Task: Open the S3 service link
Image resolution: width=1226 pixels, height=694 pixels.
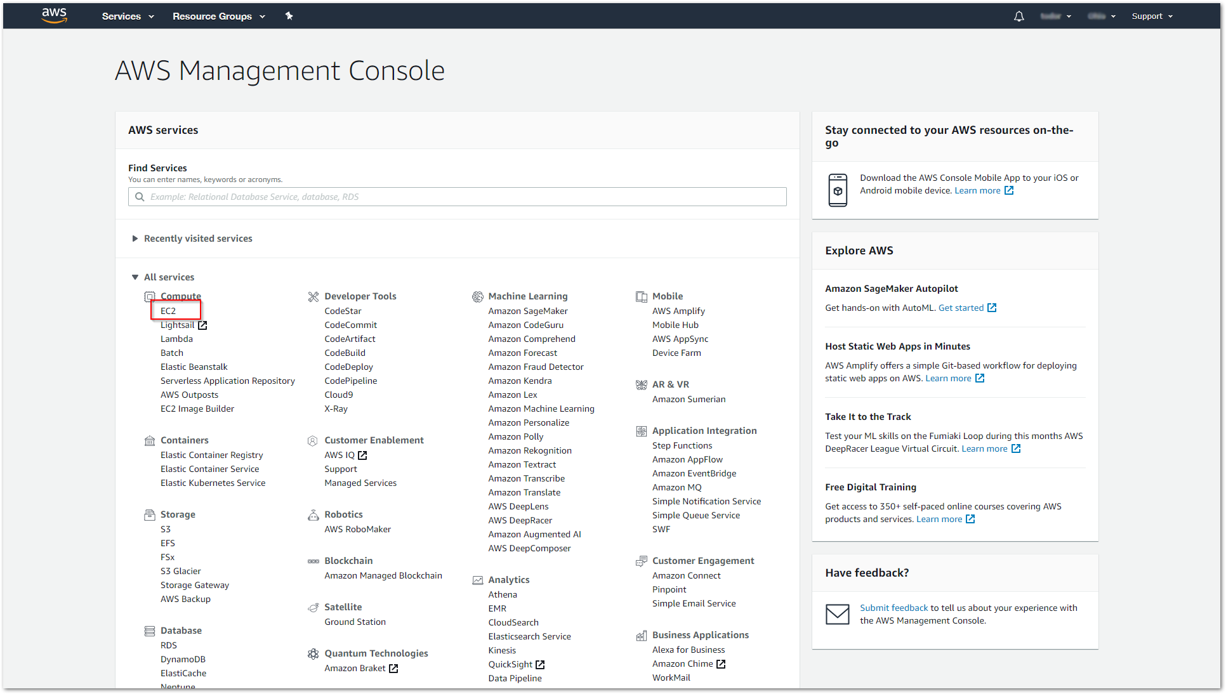Action: pyautogui.click(x=166, y=529)
